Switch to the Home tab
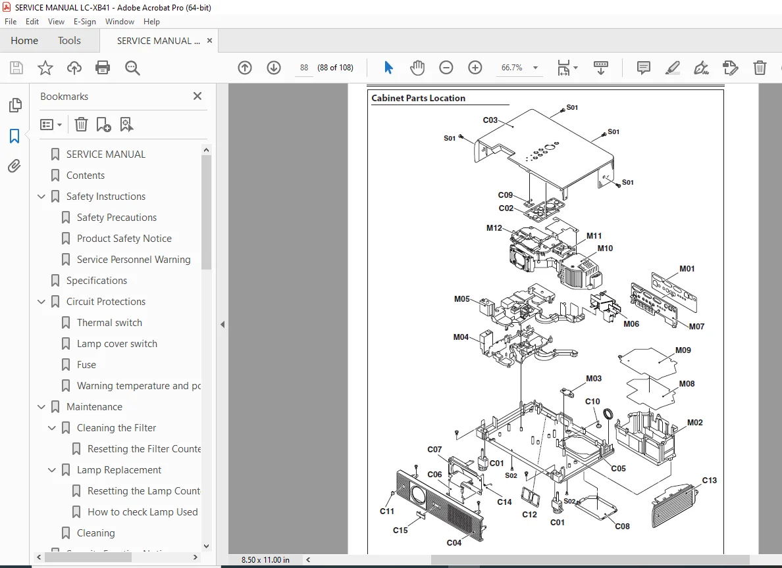 coord(24,40)
